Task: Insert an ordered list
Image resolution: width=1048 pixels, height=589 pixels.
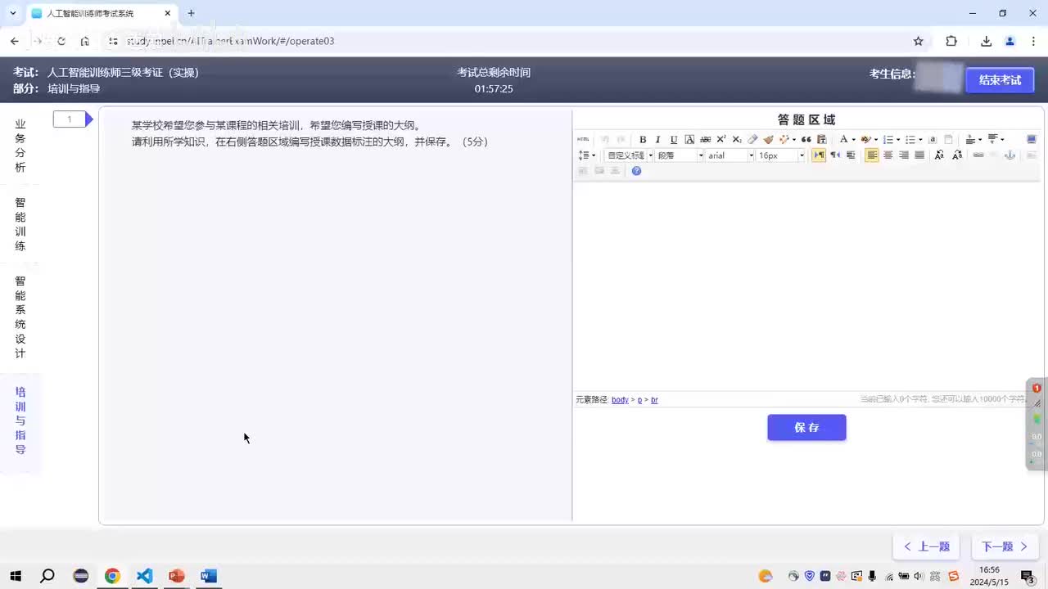Action: pyautogui.click(x=888, y=139)
